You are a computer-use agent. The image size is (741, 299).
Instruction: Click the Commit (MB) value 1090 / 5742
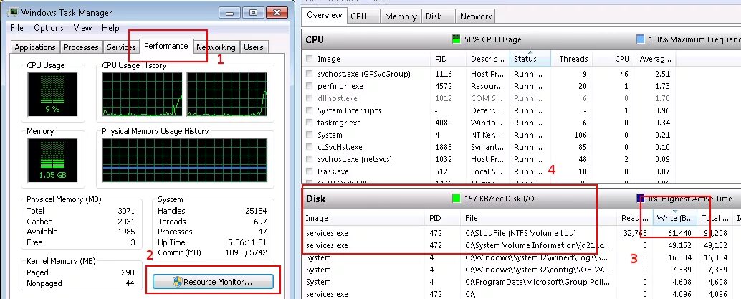pyautogui.click(x=246, y=252)
